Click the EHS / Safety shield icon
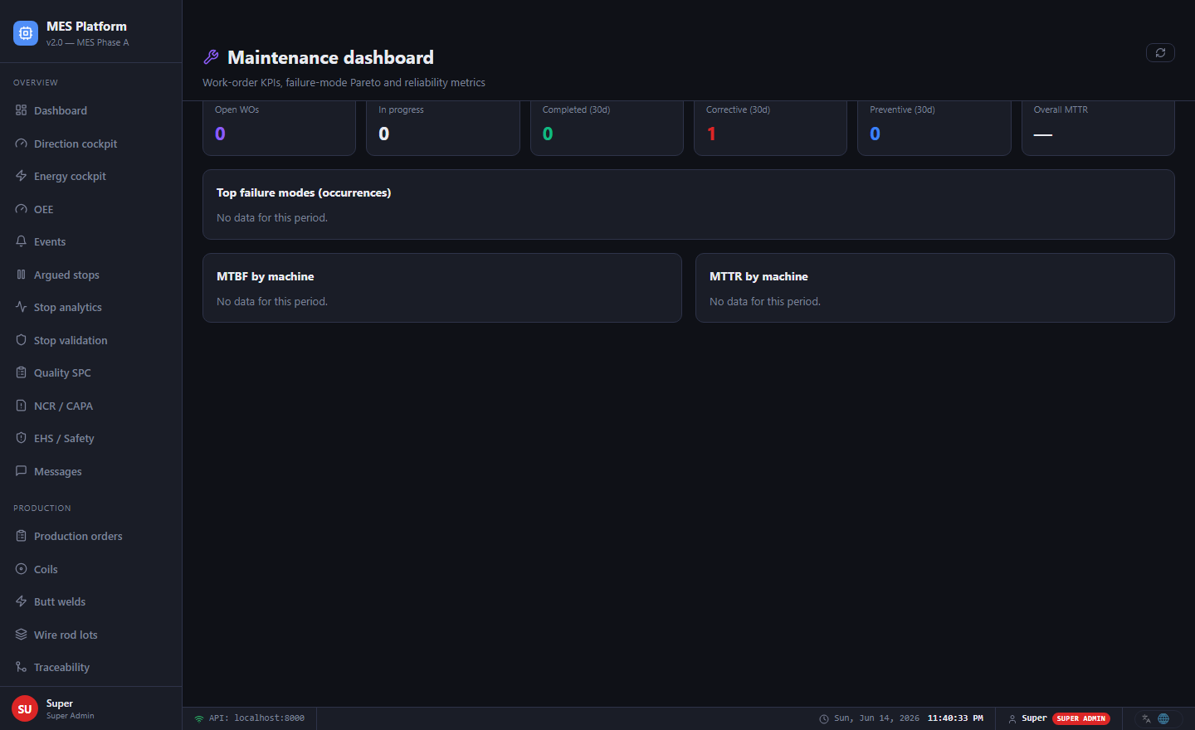The height and width of the screenshot is (730, 1195). pos(21,438)
